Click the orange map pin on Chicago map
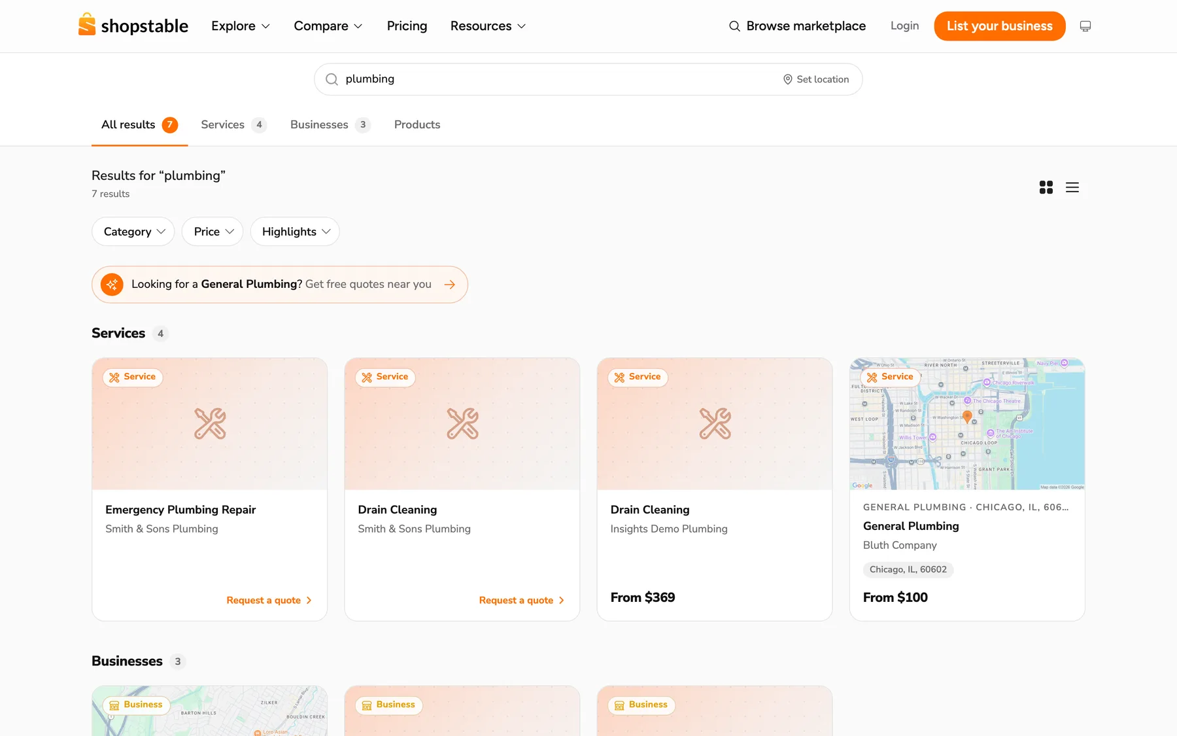Viewport: 1177px width, 736px height. tap(967, 417)
